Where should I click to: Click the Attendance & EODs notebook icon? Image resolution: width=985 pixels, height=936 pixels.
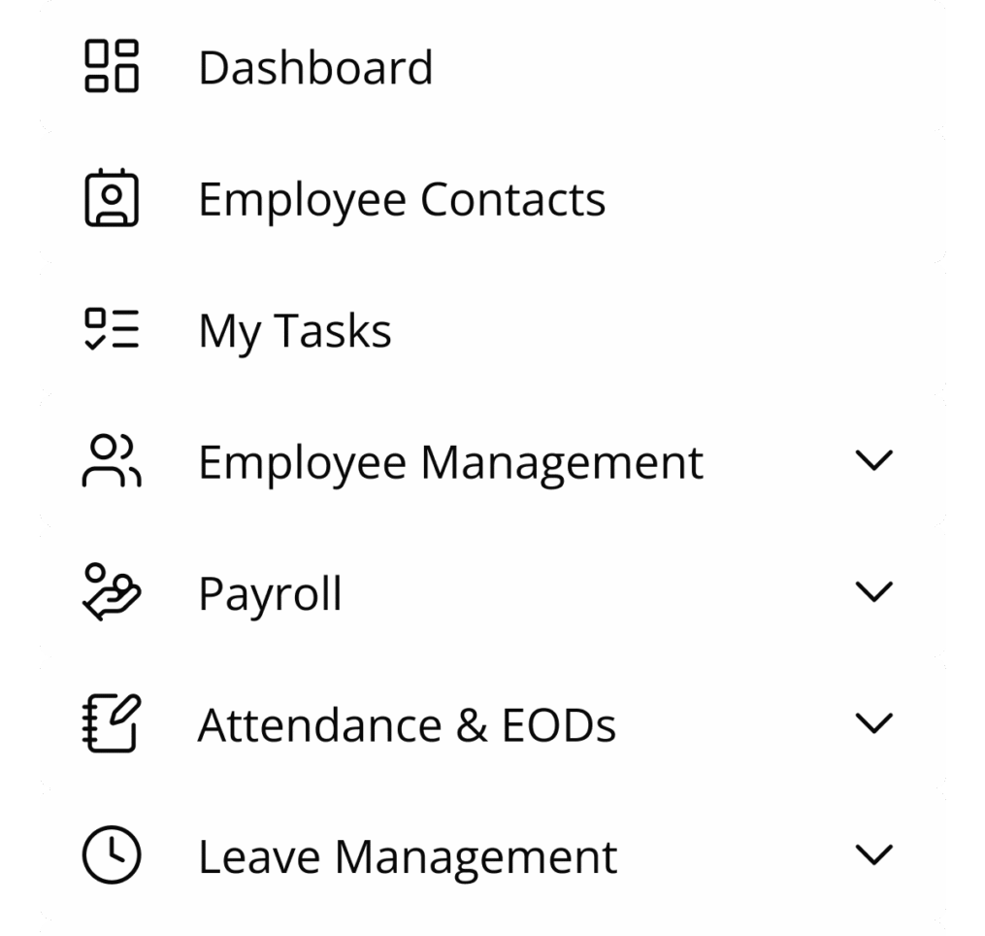pos(112,723)
